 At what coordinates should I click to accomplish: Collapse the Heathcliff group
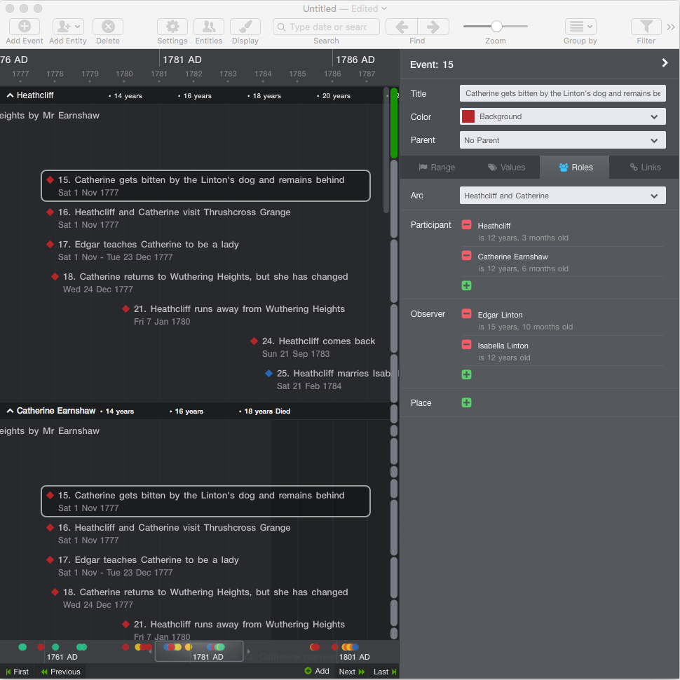click(11, 95)
